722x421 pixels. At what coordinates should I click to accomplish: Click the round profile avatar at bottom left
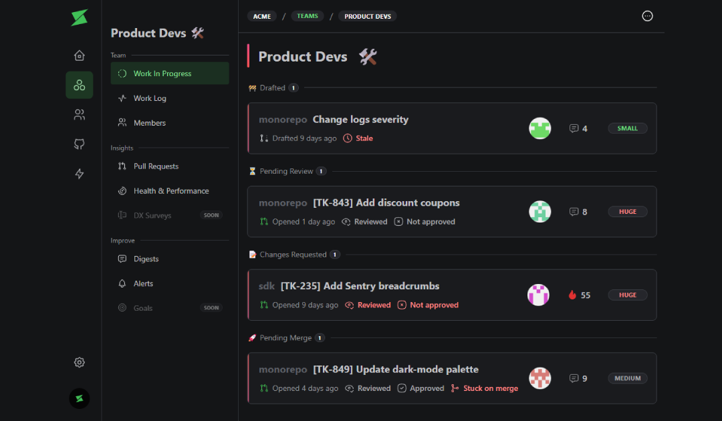point(80,398)
